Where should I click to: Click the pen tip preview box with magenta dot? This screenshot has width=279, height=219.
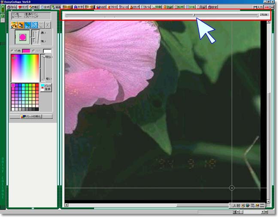click(22, 37)
